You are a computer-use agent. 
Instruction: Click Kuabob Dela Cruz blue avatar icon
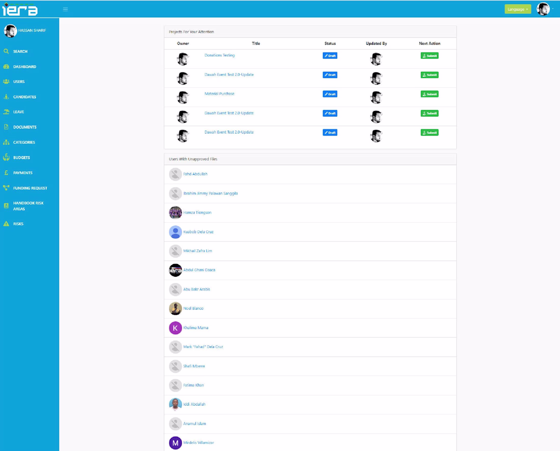[x=175, y=232]
